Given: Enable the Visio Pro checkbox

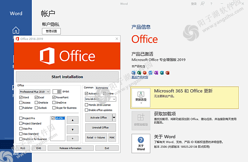Looking at the screenshot, I should [x=21, y=129].
